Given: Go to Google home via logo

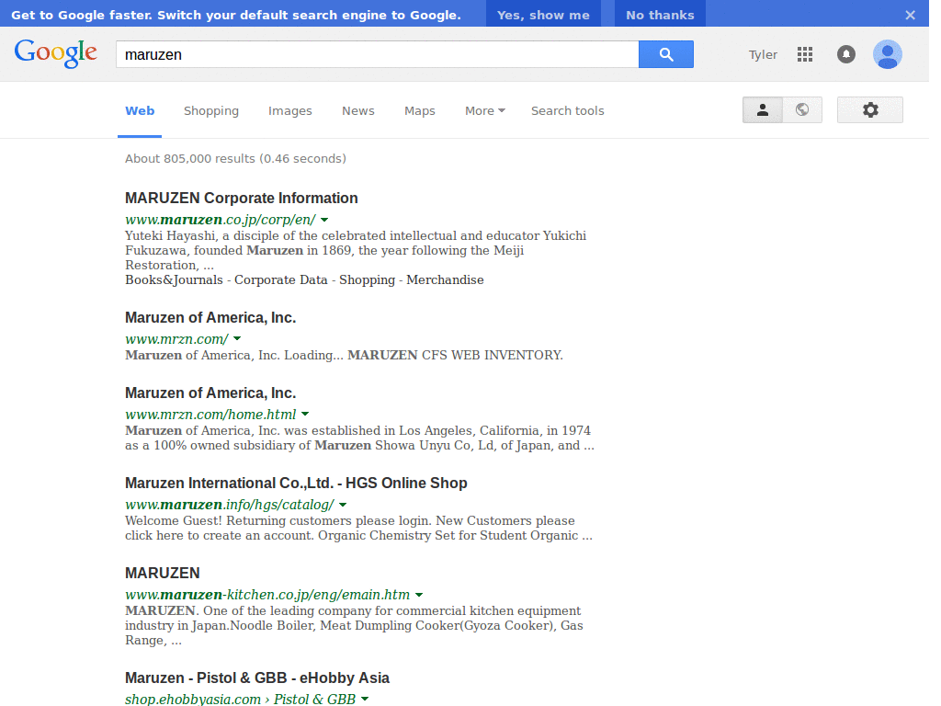Looking at the screenshot, I should click(56, 53).
